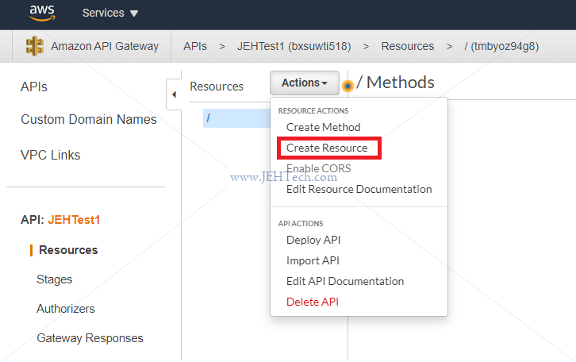Open Stages in the sidebar
Screen dimensions: 576x362
(55, 279)
